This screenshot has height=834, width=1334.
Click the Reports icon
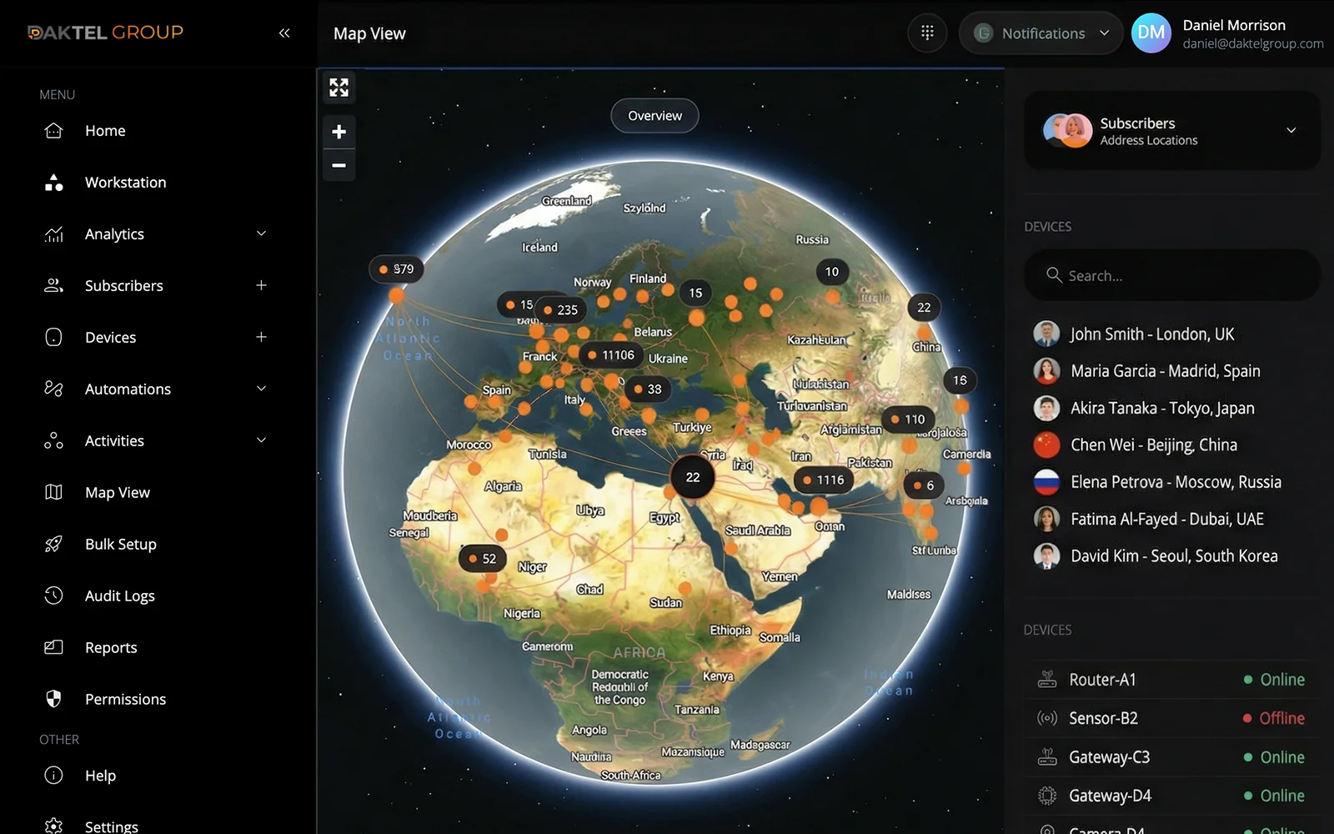53,647
